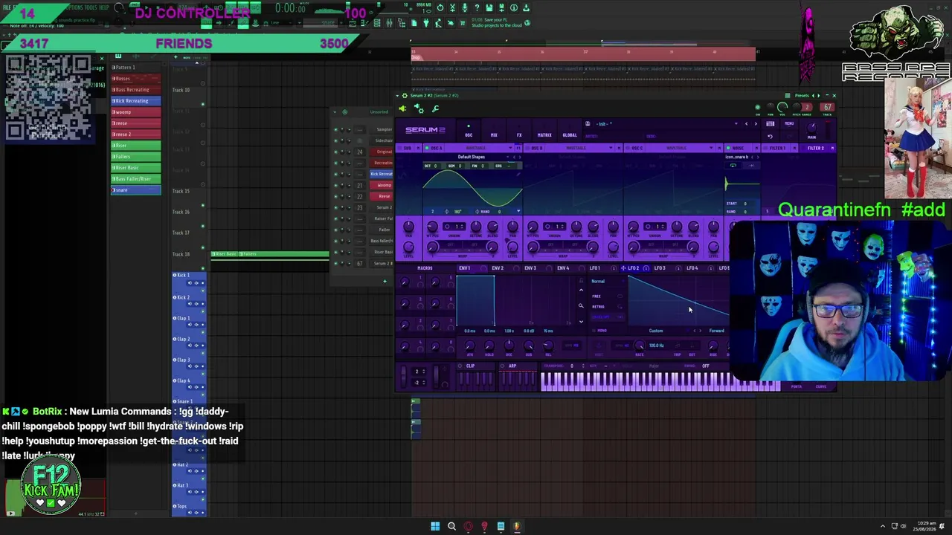The width and height of the screenshot is (952, 535).
Task: Open the Serum preset browser grid icon
Action: pos(771,124)
